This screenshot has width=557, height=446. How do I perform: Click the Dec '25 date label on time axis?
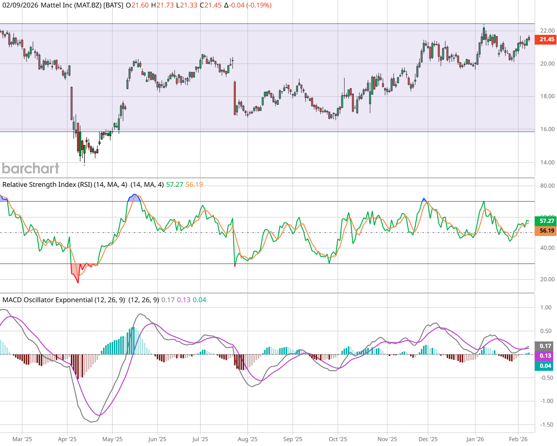(x=428, y=439)
